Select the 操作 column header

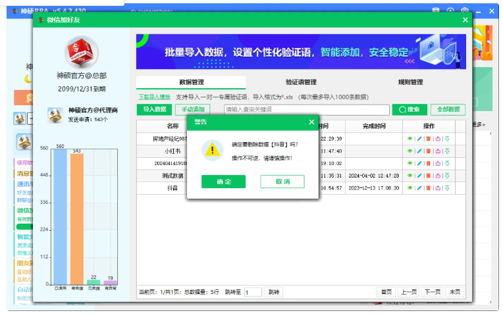pyautogui.click(x=429, y=126)
